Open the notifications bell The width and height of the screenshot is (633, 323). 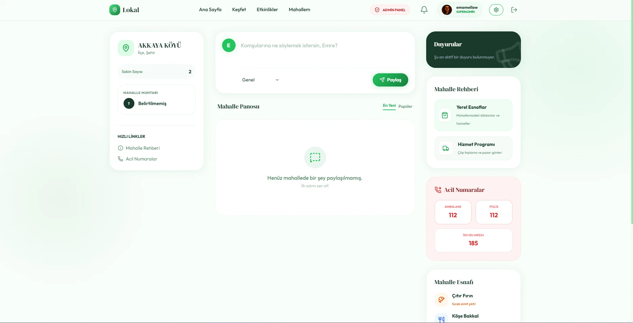424,10
